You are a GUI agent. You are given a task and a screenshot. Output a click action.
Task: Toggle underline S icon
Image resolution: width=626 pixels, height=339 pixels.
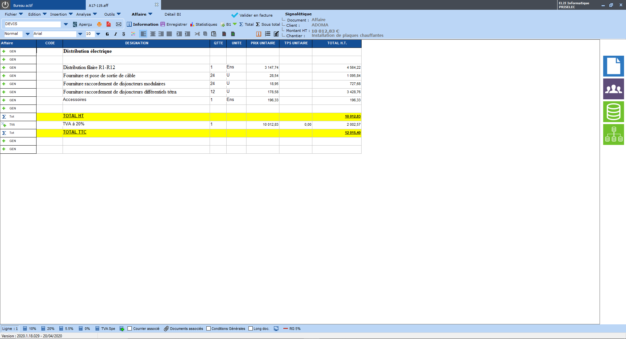[x=124, y=34]
